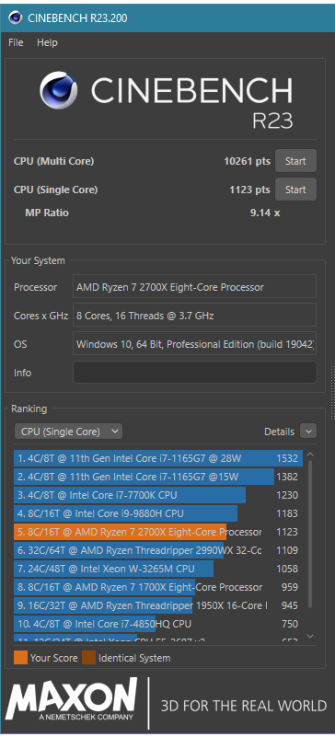Screen dimensions: 335x737
Task: Click the brown Identical System legend swatch
Action: (88, 658)
